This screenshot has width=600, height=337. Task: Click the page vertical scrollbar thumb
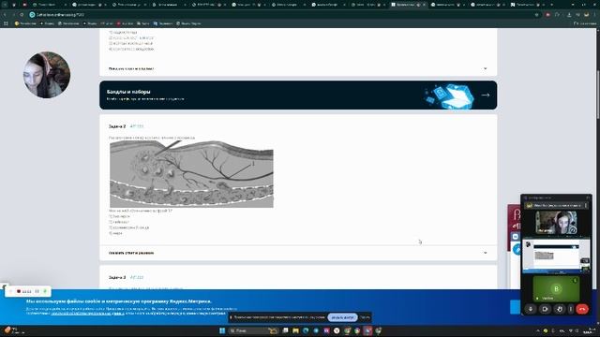[x=597, y=94]
